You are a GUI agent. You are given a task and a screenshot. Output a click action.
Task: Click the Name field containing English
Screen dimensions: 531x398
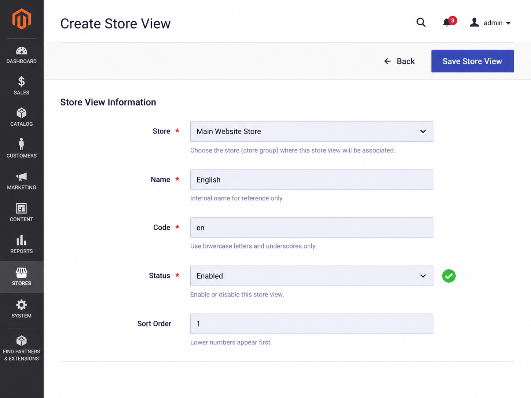pyautogui.click(x=311, y=180)
